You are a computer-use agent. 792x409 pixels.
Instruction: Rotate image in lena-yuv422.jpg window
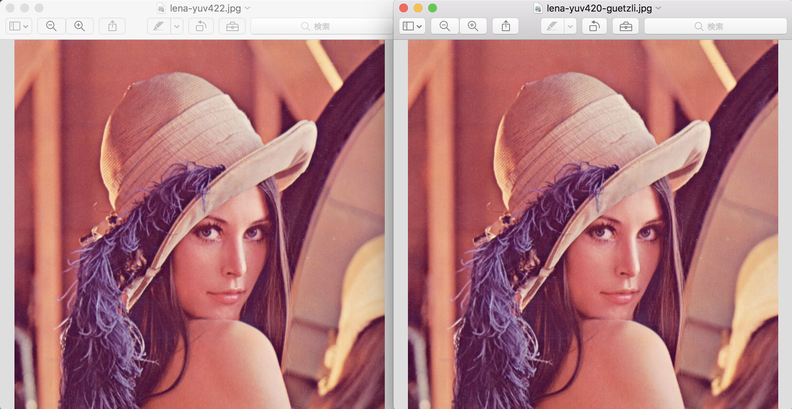[201, 26]
